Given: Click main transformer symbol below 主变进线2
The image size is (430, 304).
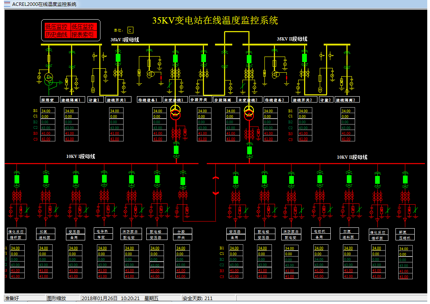Looking at the screenshot, I should tap(249, 113).
